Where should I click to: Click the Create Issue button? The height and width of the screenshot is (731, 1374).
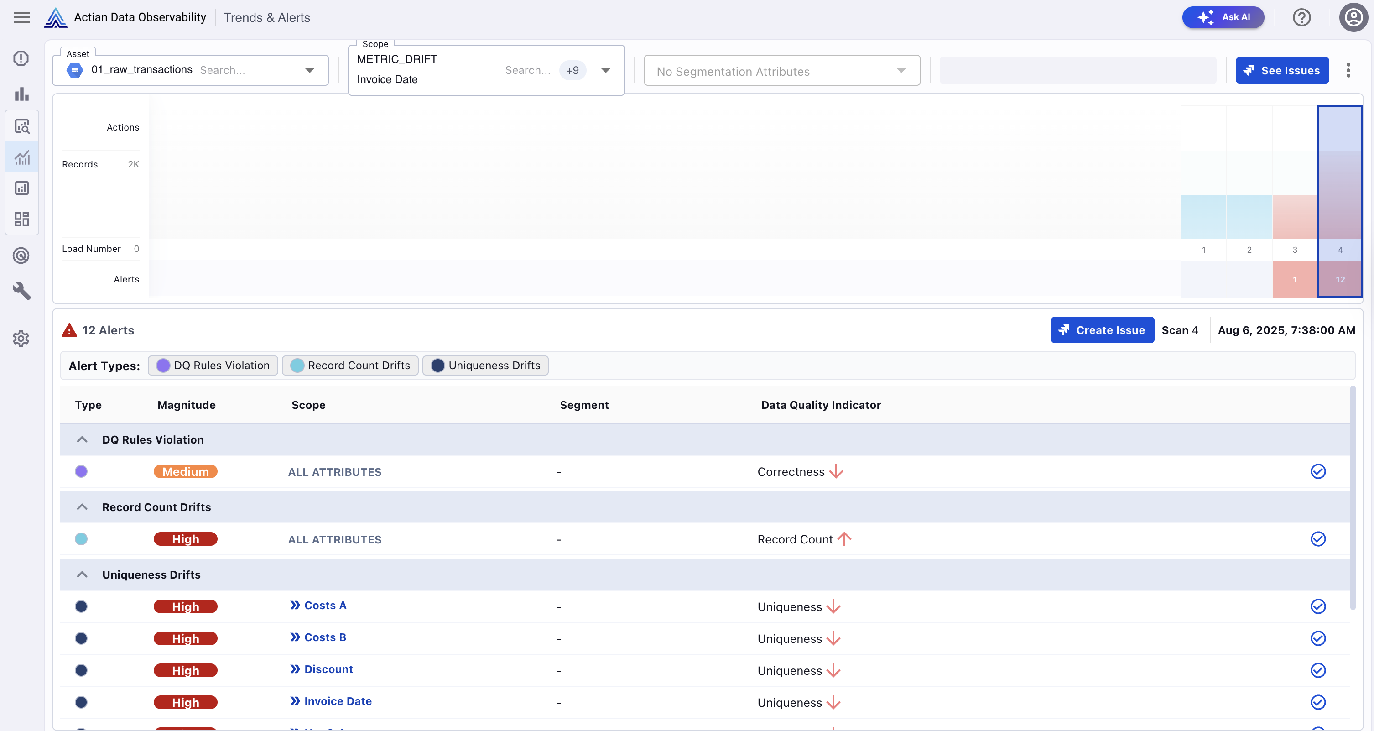tap(1102, 330)
